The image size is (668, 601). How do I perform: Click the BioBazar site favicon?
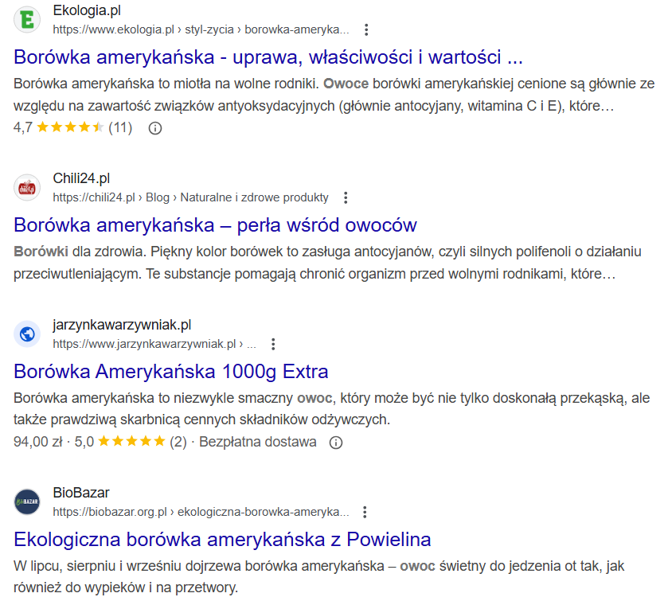27,501
